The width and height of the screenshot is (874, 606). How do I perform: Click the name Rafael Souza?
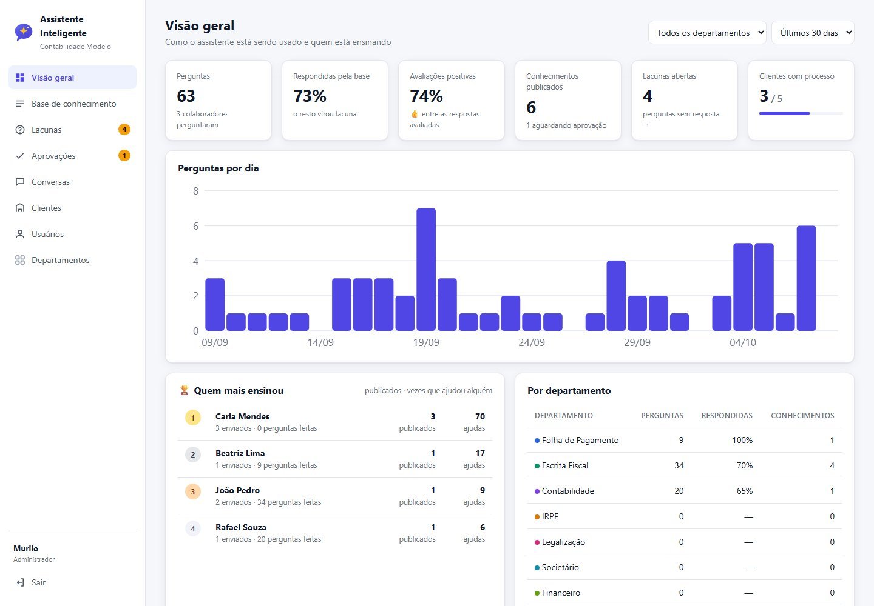click(x=241, y=527)
